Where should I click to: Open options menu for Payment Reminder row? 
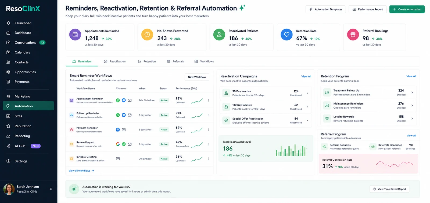208,130
